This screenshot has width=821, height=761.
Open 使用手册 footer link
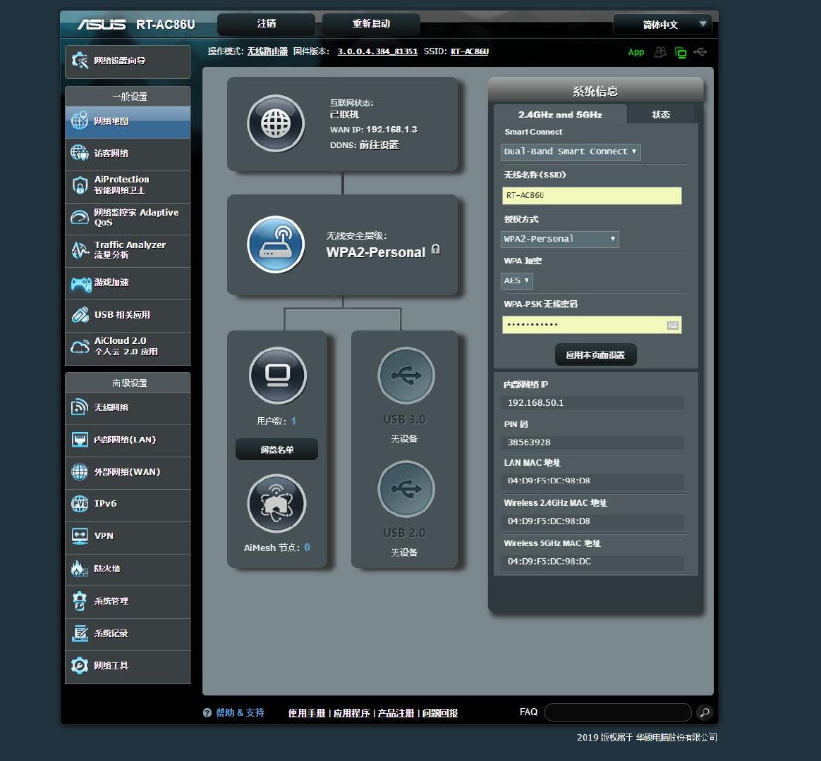coord(307,713)
